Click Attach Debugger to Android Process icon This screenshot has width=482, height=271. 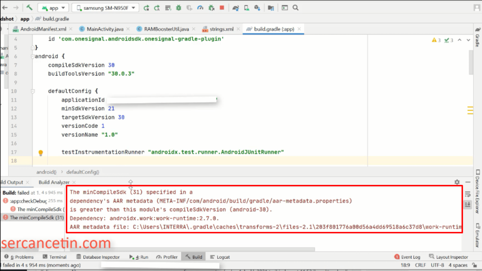[x=211, y=8]
